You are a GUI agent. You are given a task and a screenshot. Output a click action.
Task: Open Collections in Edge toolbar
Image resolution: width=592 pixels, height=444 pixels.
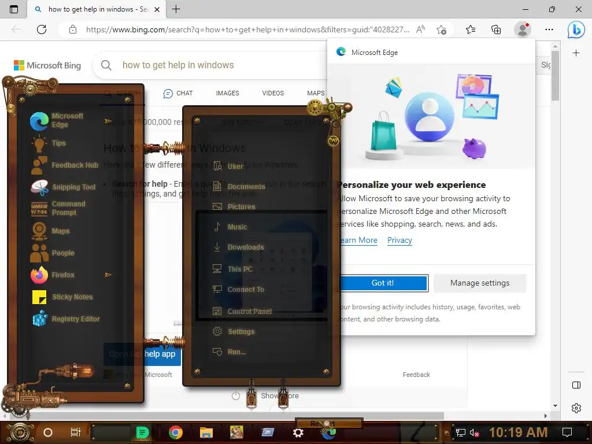(x=496, y=29)
